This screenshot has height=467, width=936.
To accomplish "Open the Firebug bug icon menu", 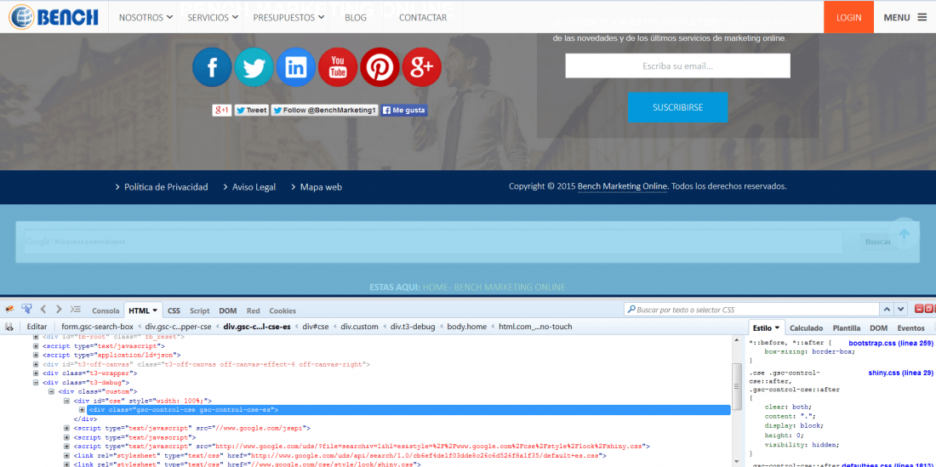I will (x=9, y=309).
